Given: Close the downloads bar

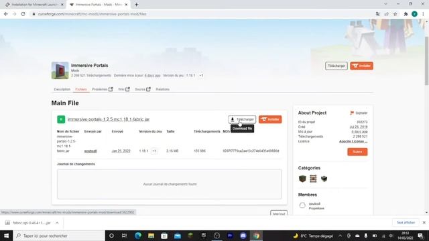Looking at the screenshot, I should [424, 223].
